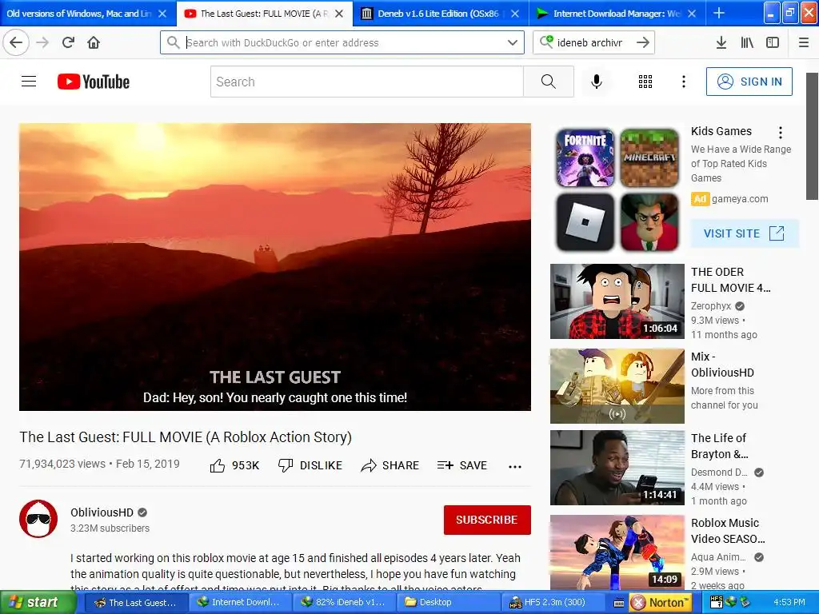Dislike the video
Screen dimensions: 819x614
click(310, 465)
